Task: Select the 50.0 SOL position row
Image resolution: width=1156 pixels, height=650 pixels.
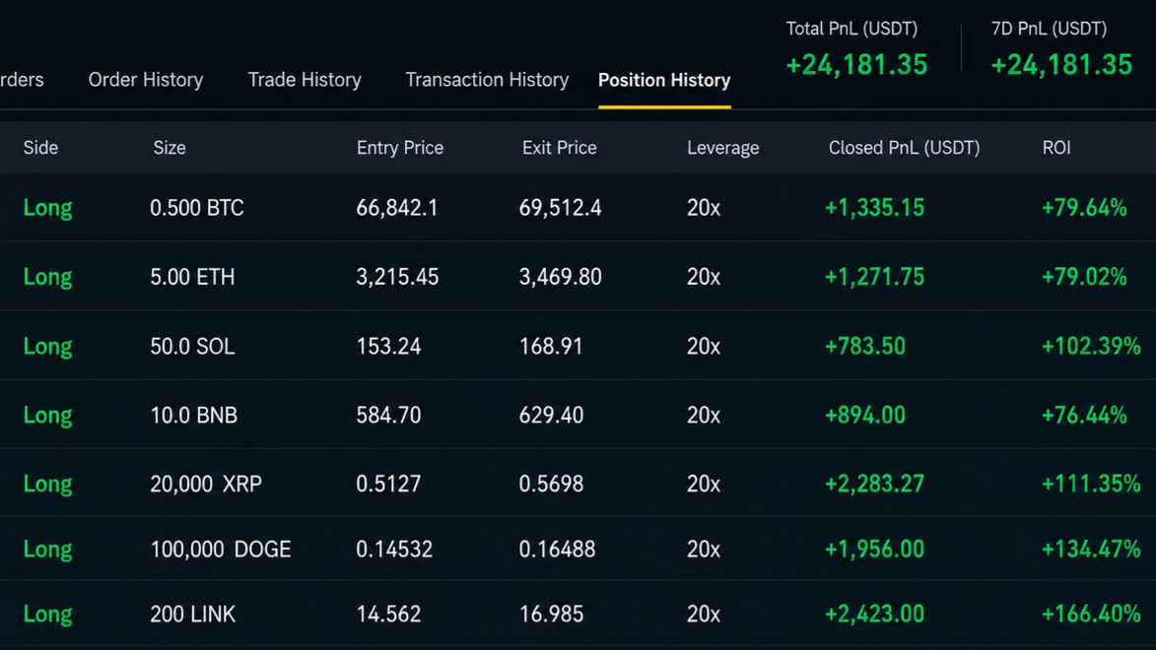Action: click(578, 346)
